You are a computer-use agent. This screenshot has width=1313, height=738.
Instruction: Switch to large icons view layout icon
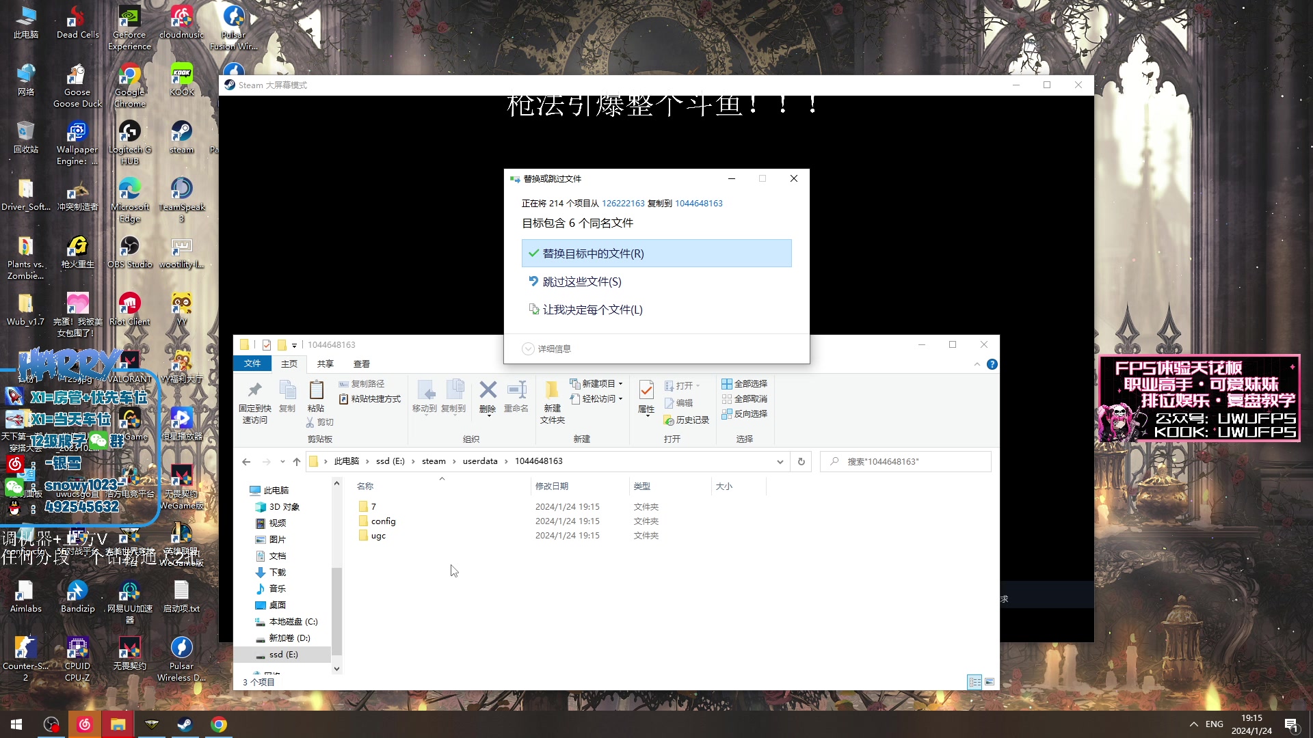[990, 682]
